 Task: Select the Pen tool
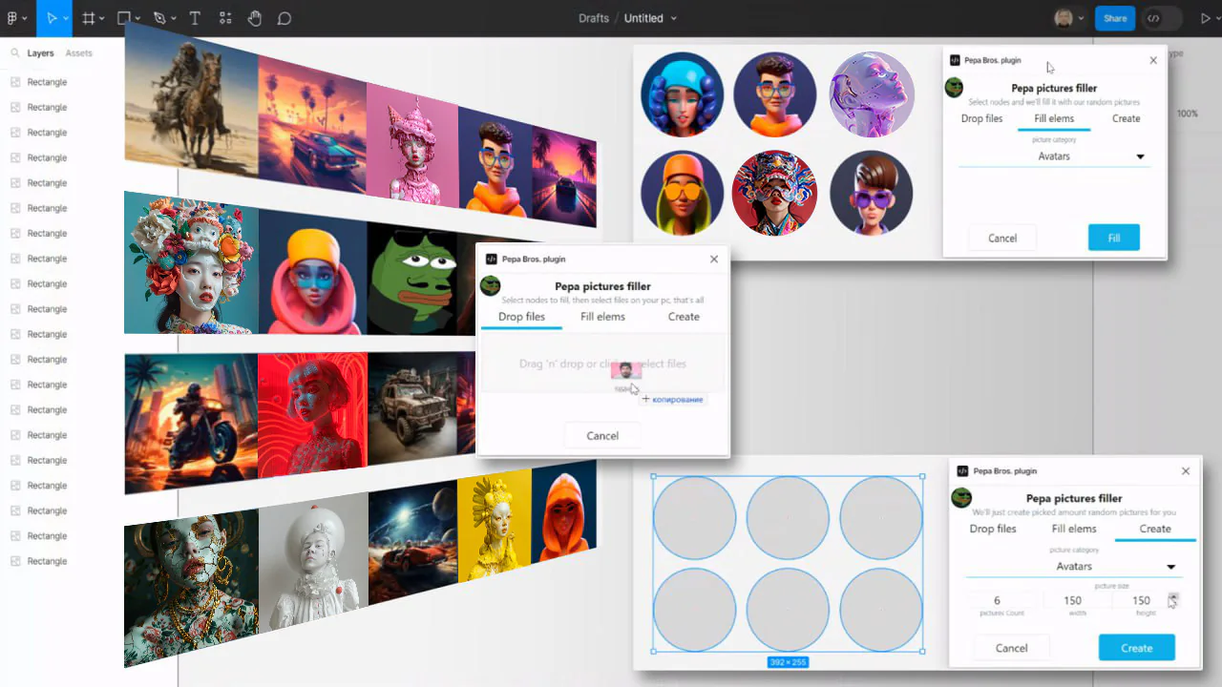pyautogui.click(x=159, y=18)
